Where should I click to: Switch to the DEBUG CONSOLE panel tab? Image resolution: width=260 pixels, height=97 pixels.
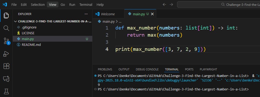pos(147,69)
